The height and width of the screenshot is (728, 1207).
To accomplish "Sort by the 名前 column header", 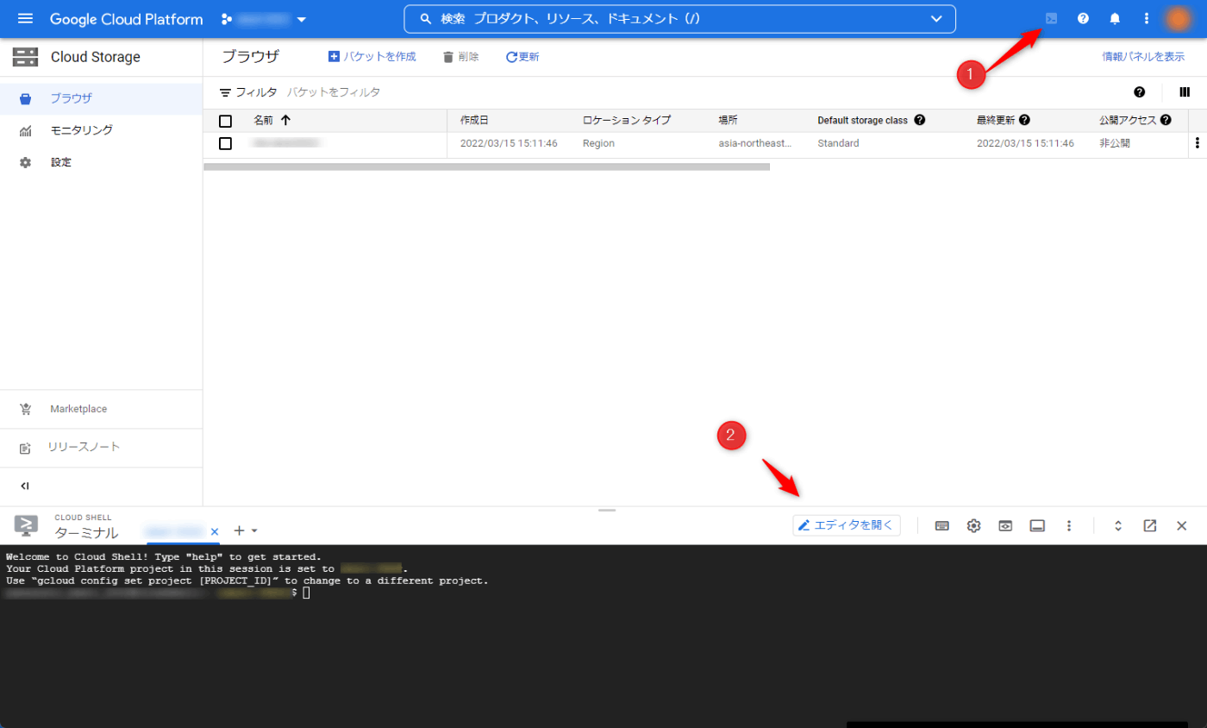I will 272,121.
